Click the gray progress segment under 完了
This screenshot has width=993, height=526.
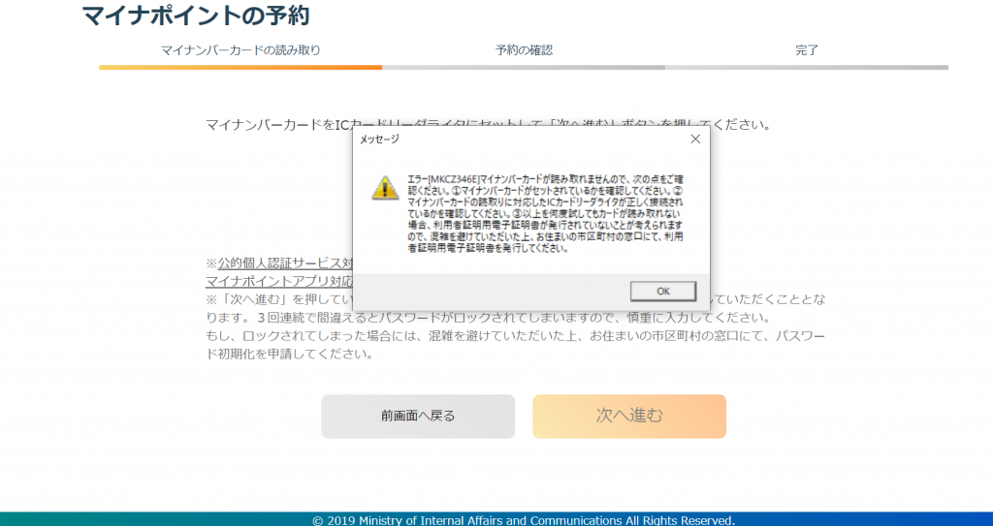(x=807, y=68)
